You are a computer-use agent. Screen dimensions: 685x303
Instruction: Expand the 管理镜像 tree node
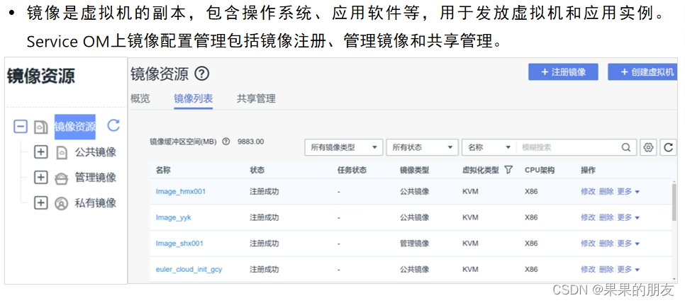point(40,178)
